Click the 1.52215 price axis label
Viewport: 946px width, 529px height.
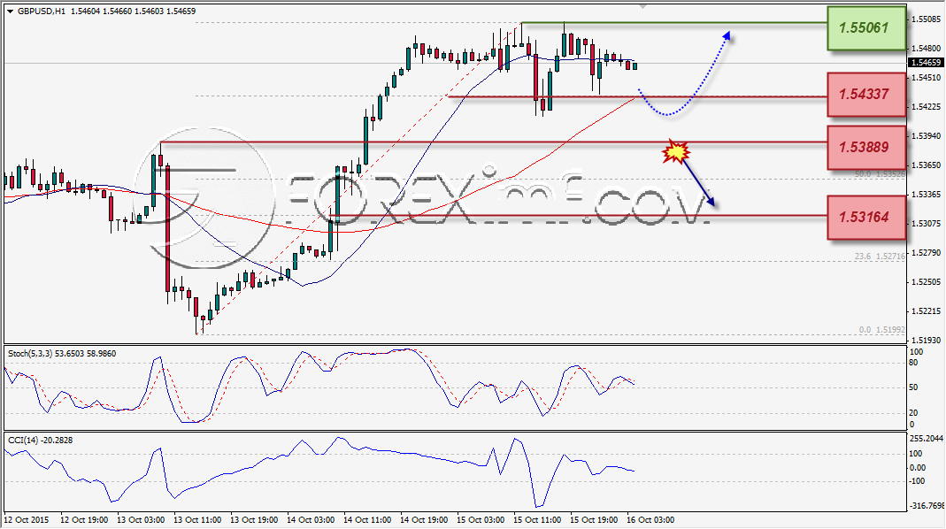click(926, 310)
